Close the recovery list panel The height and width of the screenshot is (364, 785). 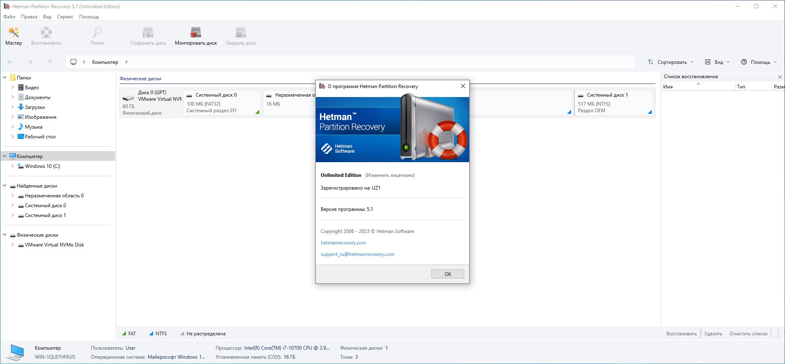(780, 77)
